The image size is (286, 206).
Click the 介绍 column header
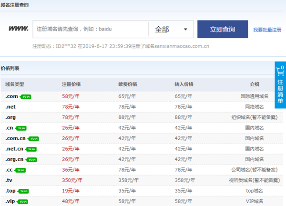click(255, 84)
